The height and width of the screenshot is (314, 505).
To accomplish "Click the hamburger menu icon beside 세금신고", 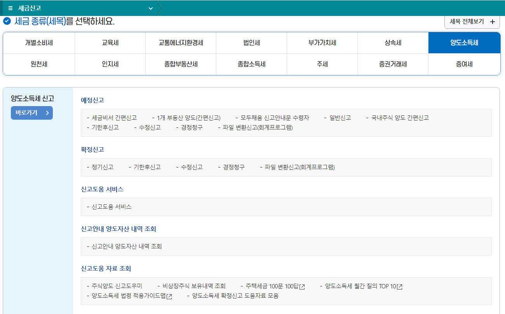I will pyautogui.click(x=10, y=8).
